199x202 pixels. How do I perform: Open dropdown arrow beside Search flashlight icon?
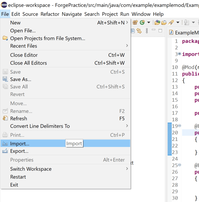point(178,23)
